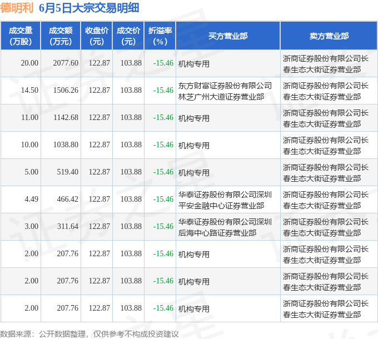This screenshot has height=339, width=378.
Task: Select the 成交量(万股) column header
Action: (x=21, y=36)
